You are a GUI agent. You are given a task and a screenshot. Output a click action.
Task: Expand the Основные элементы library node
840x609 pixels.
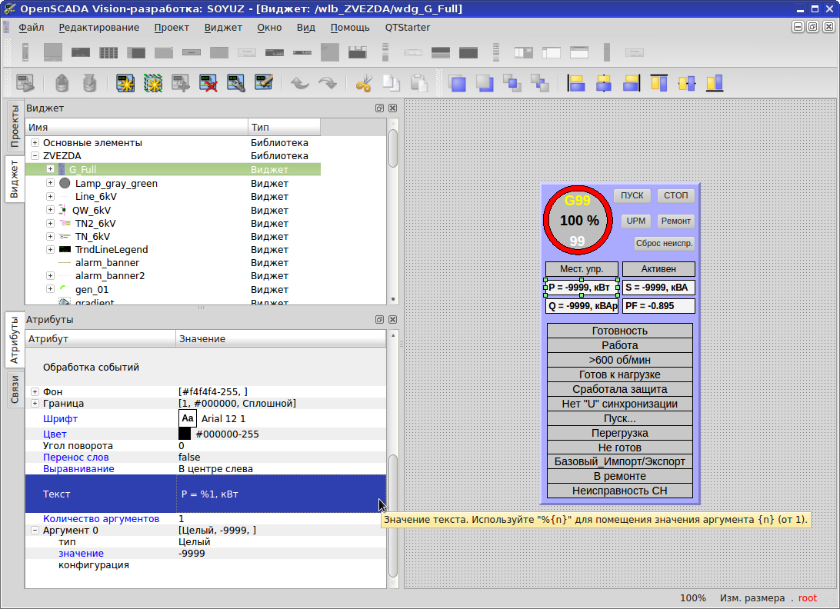point(35,143)
